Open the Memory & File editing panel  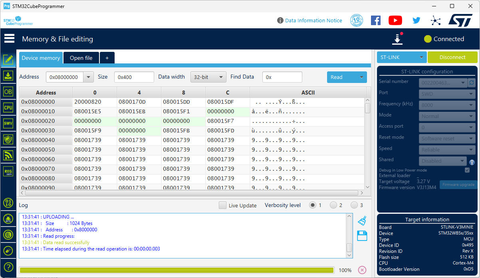(8, 59)
